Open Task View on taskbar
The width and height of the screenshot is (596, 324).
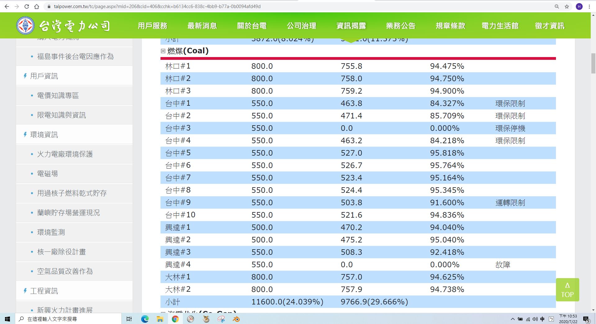[x=129, y=319]
